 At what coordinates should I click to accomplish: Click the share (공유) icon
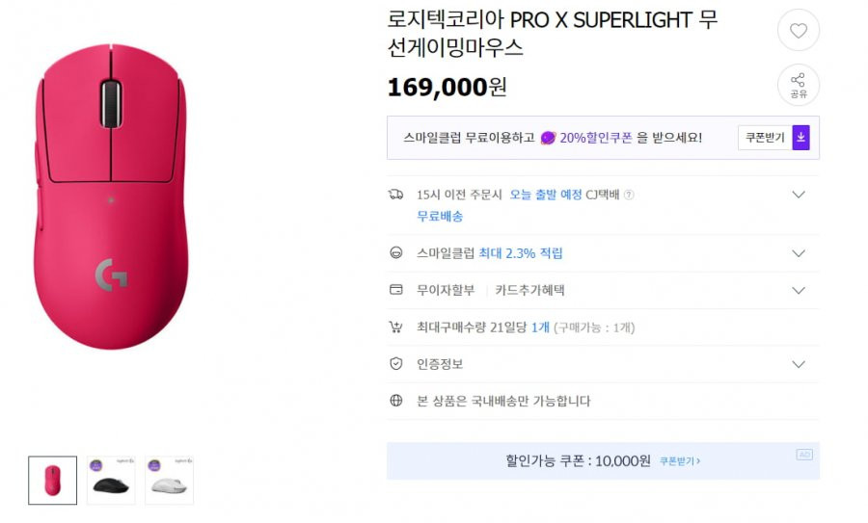[x=799, y=85]
